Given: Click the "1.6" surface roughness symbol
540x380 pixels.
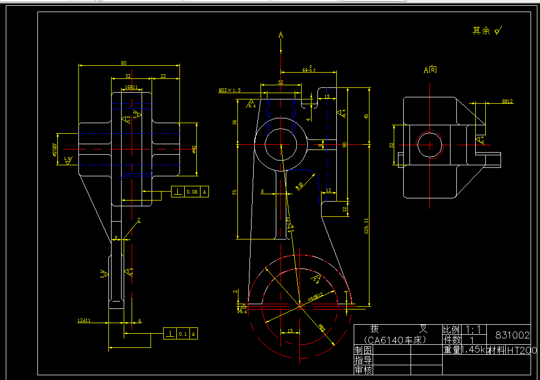Looking at the screenshot, I should click(x=68, y=160).
